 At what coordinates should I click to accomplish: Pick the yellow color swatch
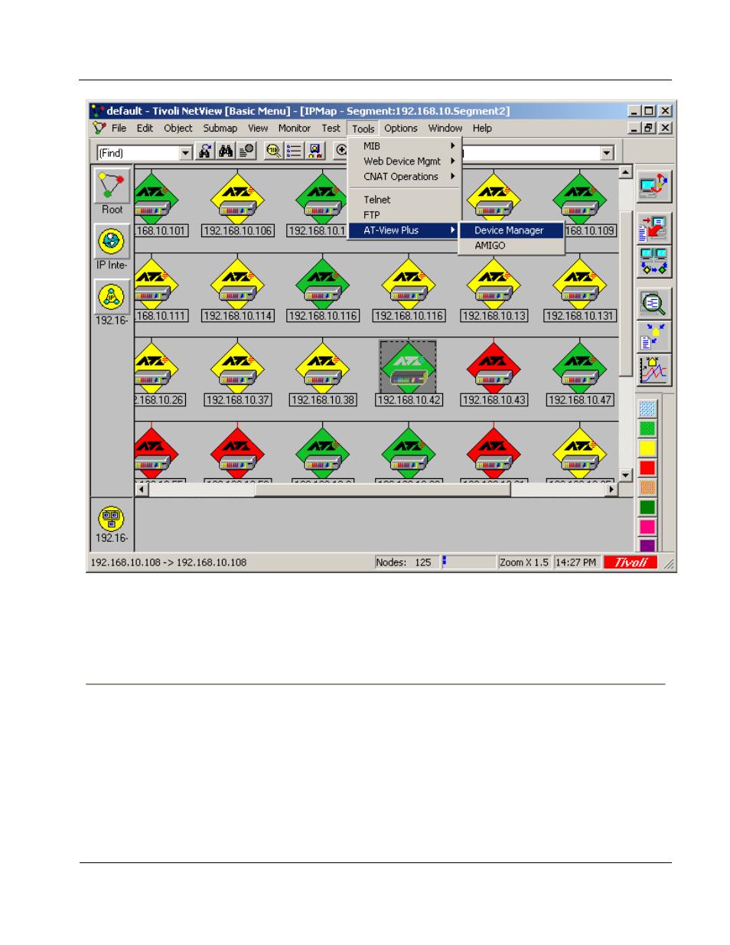click(x=647, y=448)
